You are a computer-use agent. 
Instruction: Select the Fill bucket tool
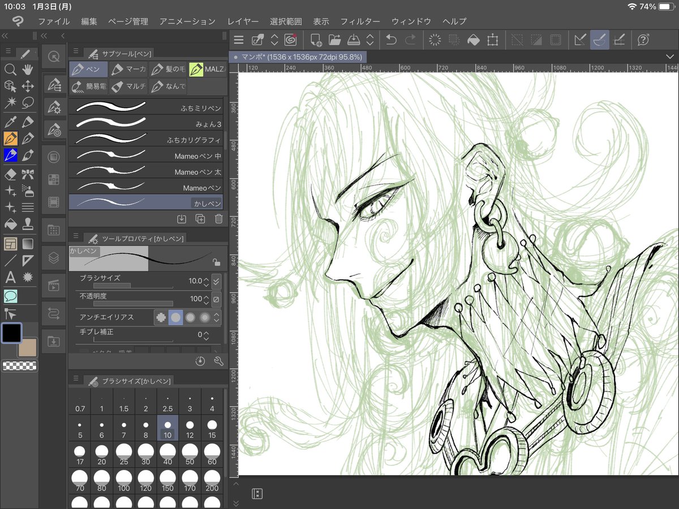(x=10, y=225)
